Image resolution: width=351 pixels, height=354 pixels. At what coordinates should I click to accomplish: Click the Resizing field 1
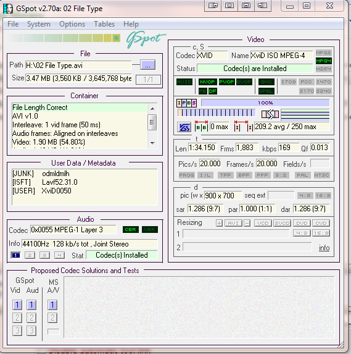[x=236, y=234]
